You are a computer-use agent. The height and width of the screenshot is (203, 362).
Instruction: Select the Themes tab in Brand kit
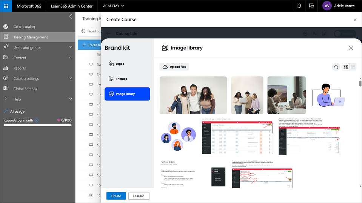[127, 79]
